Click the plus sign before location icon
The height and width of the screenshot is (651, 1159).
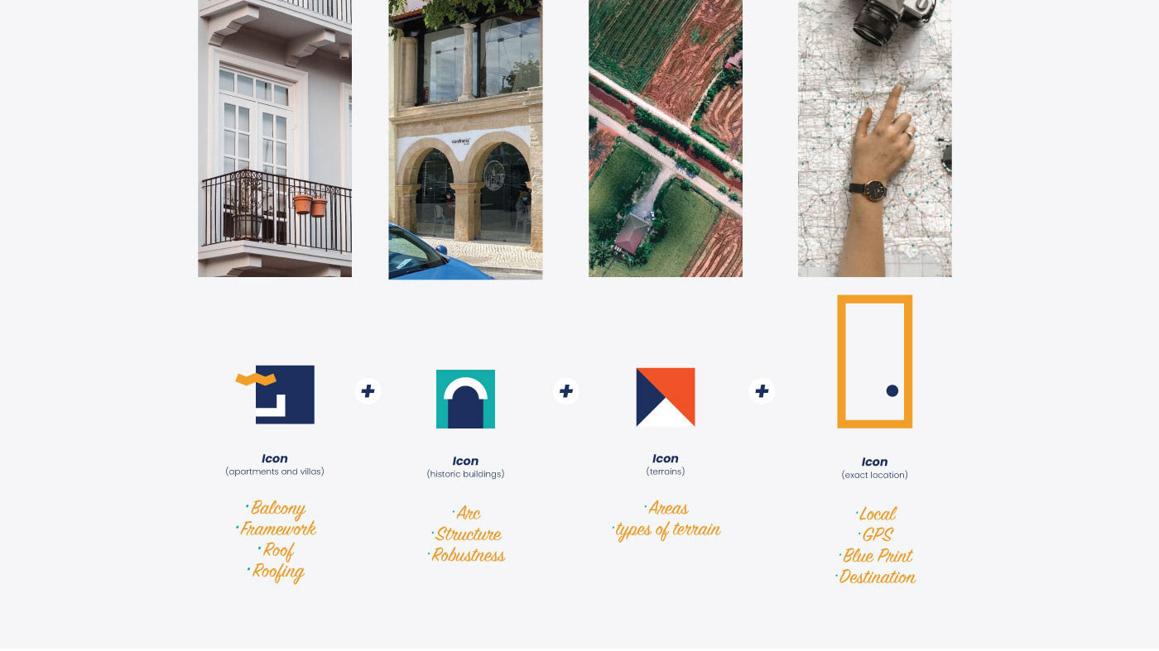click(x=762, y=390)
